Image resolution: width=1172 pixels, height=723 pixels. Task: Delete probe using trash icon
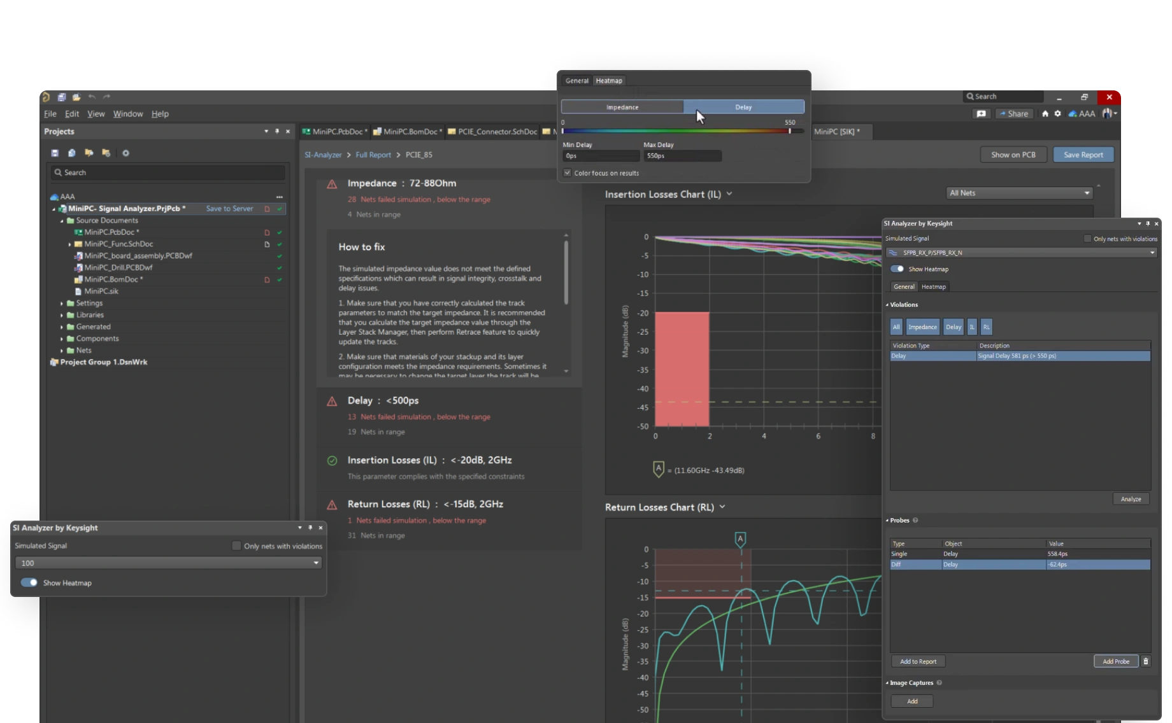(1146, 661)
